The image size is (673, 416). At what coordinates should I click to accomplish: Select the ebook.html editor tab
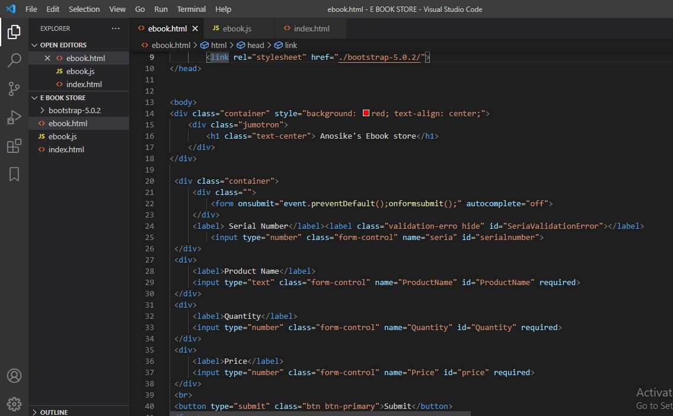click(x=167, y=28)
